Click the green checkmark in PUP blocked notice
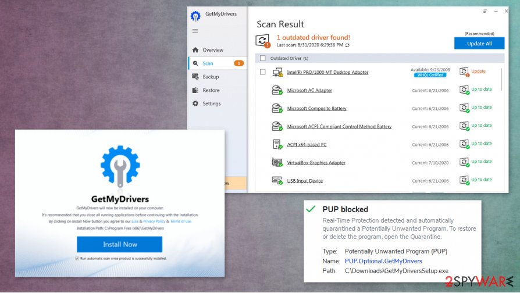Image resolution: width=520 pixels, height=293 pixels. (x=311, y=209)
